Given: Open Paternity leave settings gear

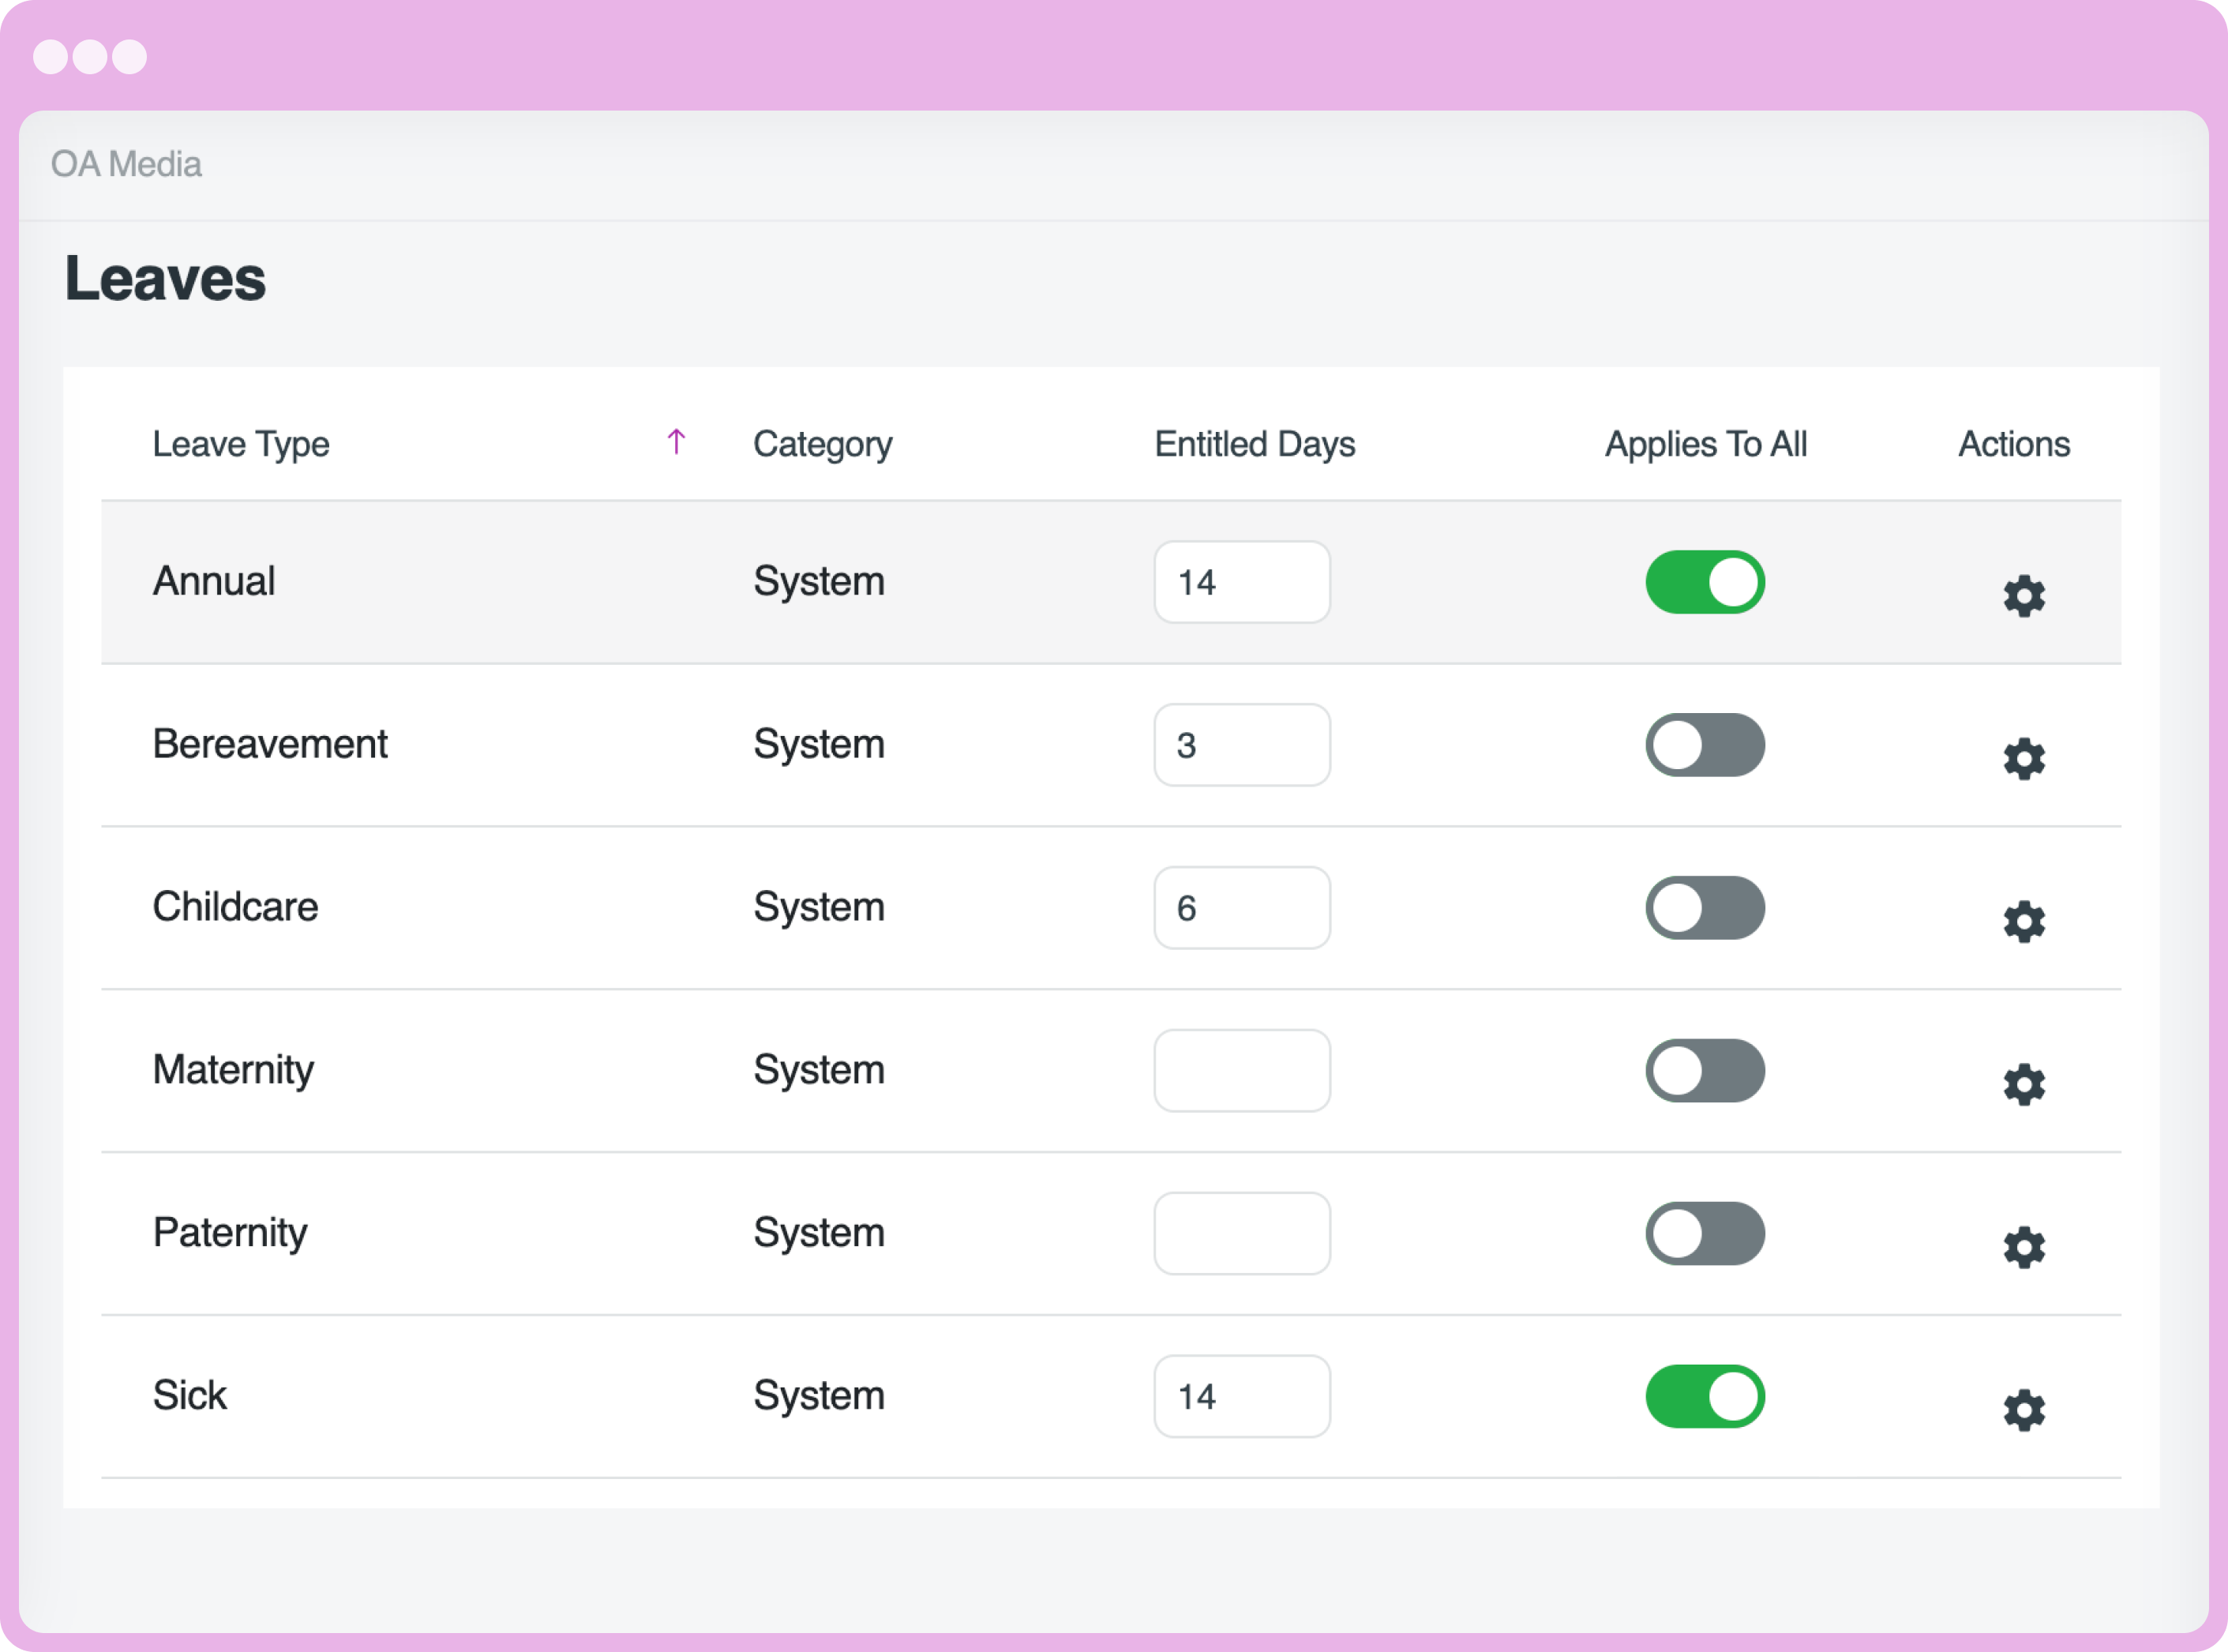Looking at the screenshot, I should [x=2023, y=1248].
